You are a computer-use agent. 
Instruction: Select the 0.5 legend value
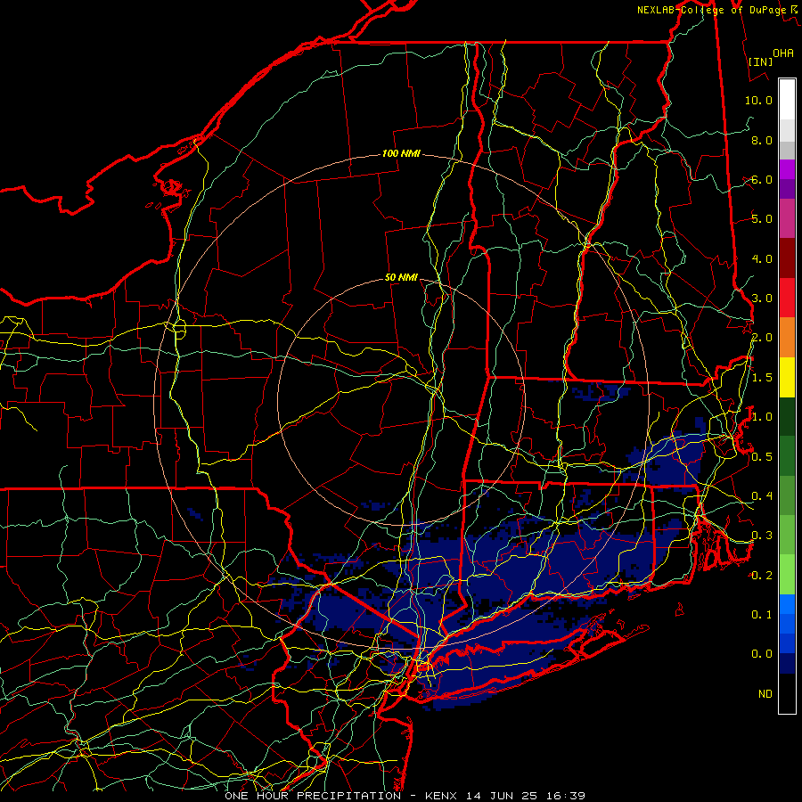click(x=762, y=456)
